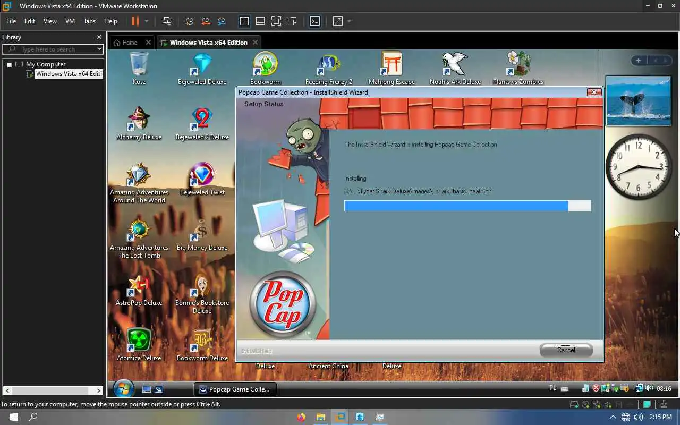This screenshot has width=680, height=425.
Task: Launch Bejeweled Deluxe desktop shortcut
Action: pos(202,68)
